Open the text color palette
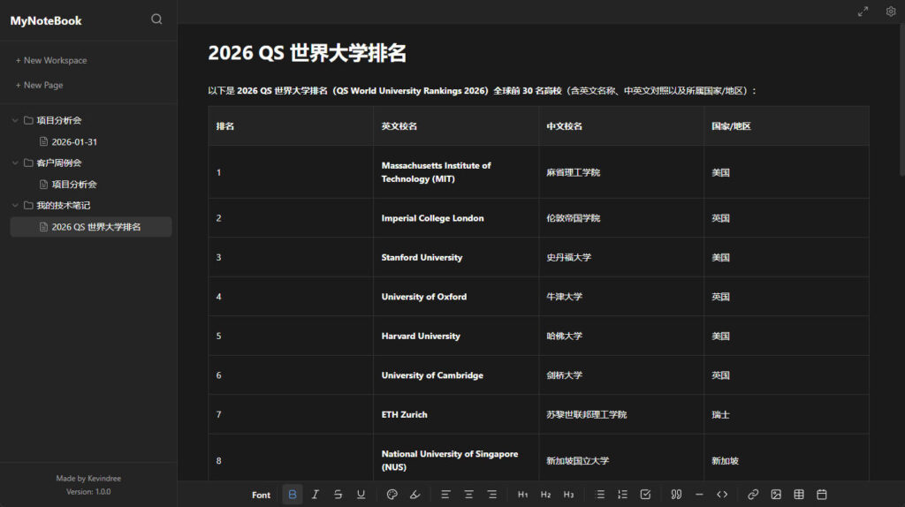The height and width of the screenshot is (507, 905). 392,495
